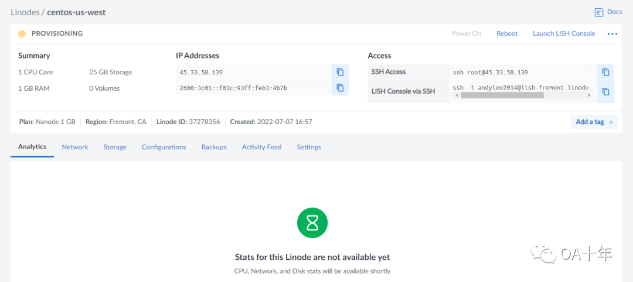
Task: Go to the Backups tab
Action: 214,147
